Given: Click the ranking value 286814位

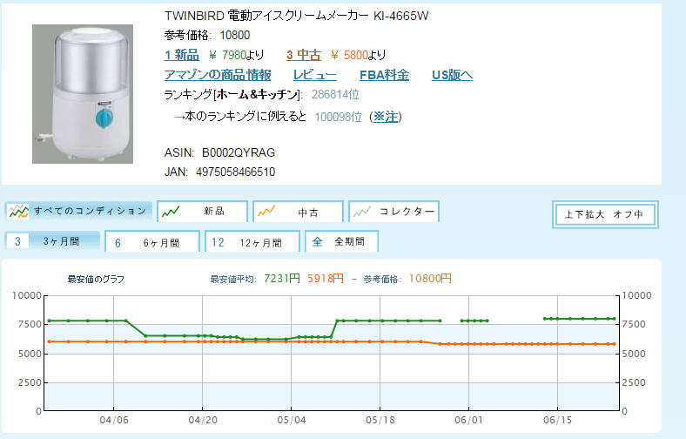Looking at the screenshot, I should [335, 95].
